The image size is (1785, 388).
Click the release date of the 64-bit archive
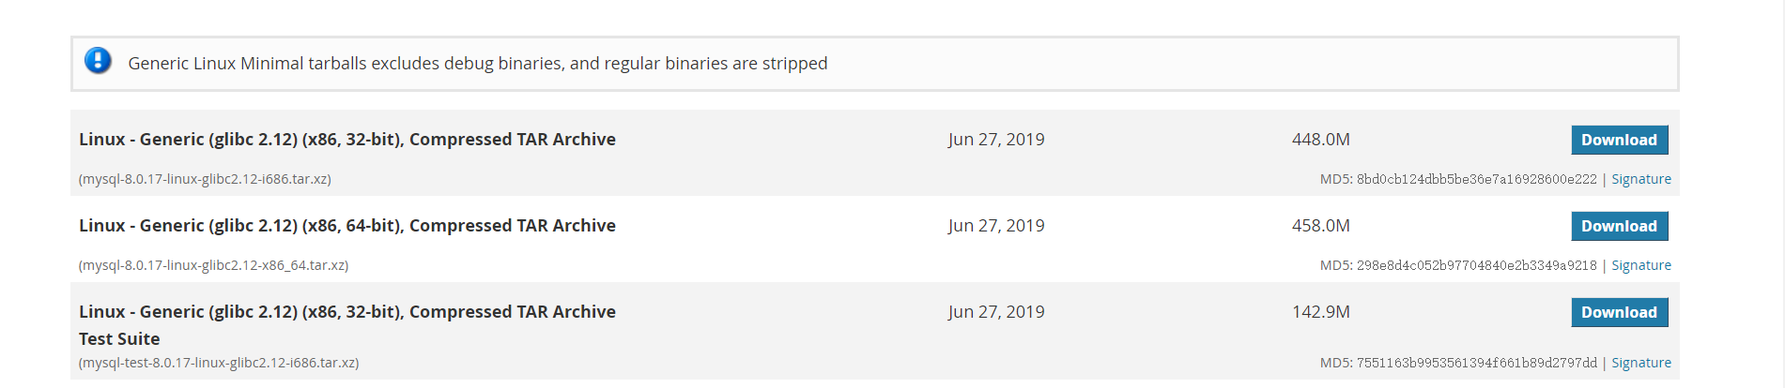click(995, 226)
